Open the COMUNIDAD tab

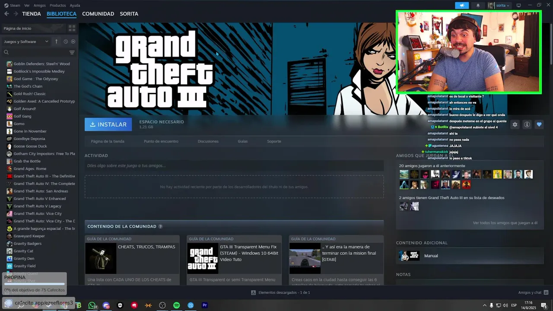pyautogui.click(x=98, y=14)
